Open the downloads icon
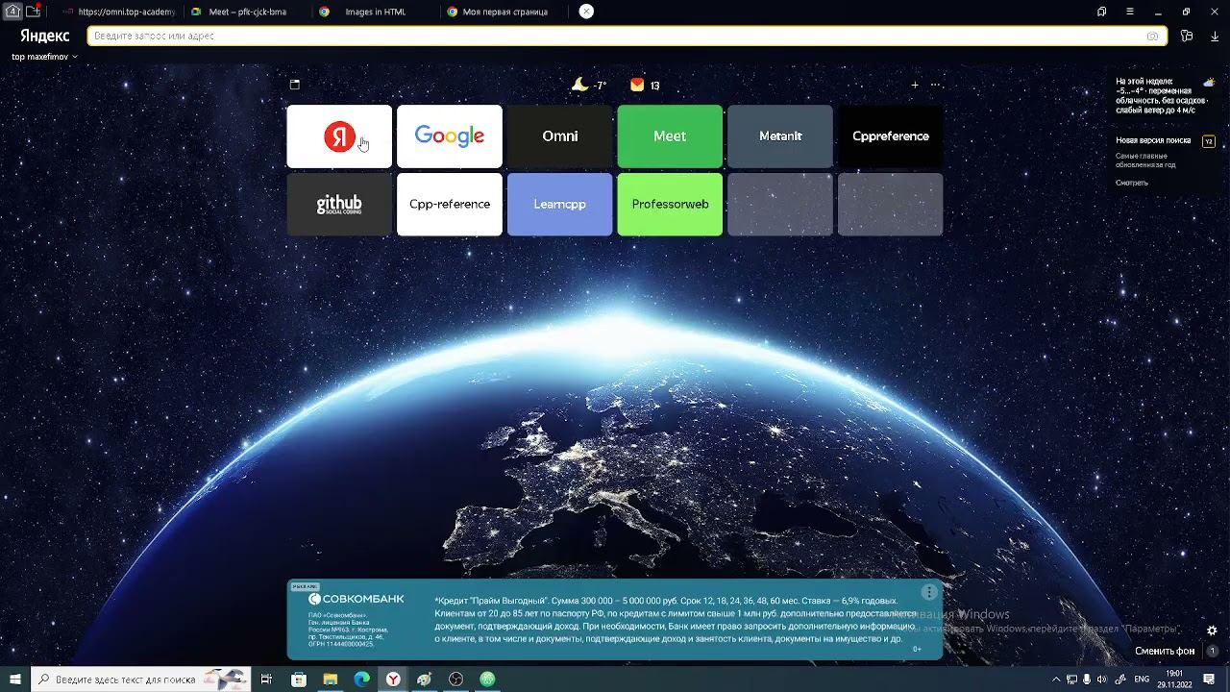Viewport: 1230px width, 692px height. (x=1214, y=36)
